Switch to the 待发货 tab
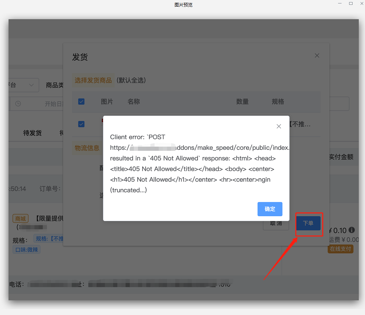The width and height of the screenshot is (365, 315). 32,133
